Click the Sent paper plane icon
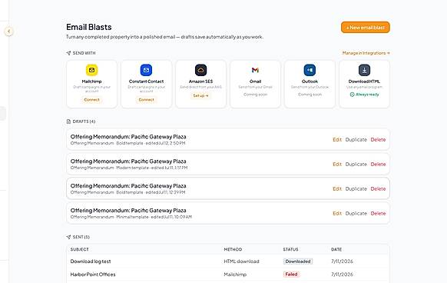Image resolution: width=447 pixels, height=283 pixels. point(68,237)
